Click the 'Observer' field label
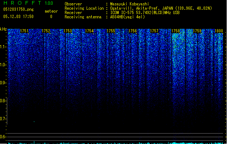 (x=73, y=4)
